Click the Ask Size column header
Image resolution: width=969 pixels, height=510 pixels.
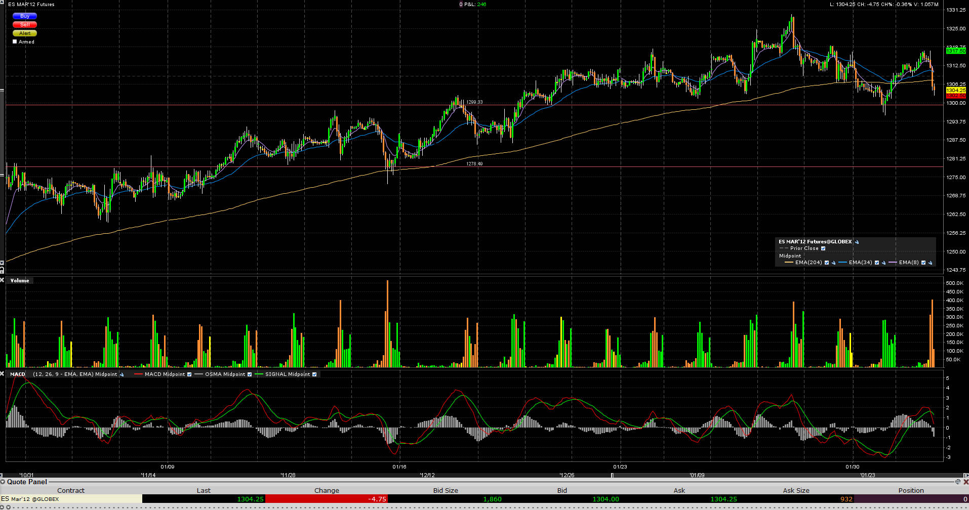click(x=796, y=490)
